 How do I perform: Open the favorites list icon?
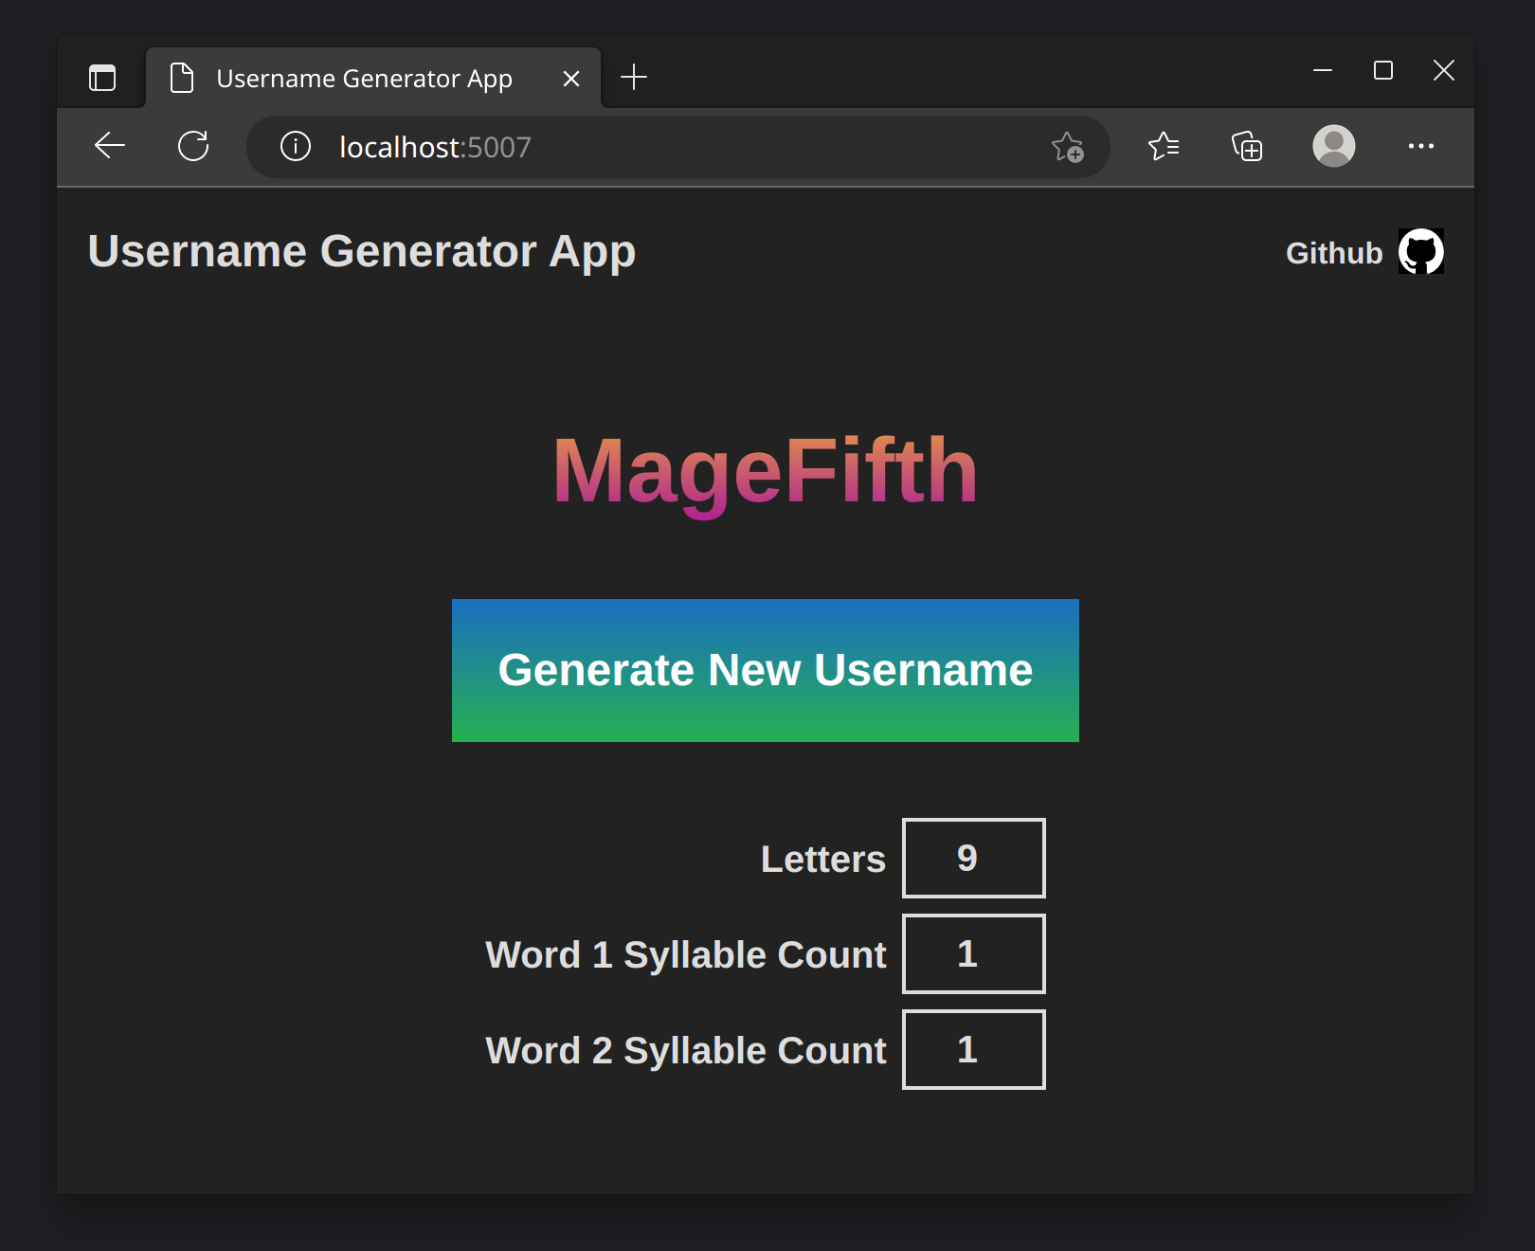point(1164,147)
